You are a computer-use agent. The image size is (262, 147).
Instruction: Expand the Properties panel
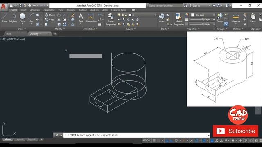(193, 29)
